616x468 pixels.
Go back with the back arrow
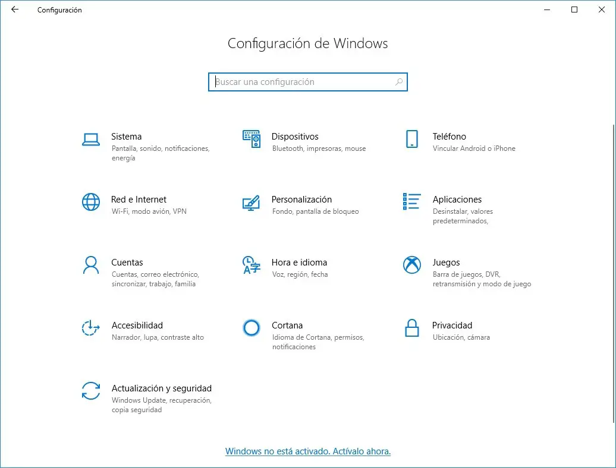(x=15, y=10)
